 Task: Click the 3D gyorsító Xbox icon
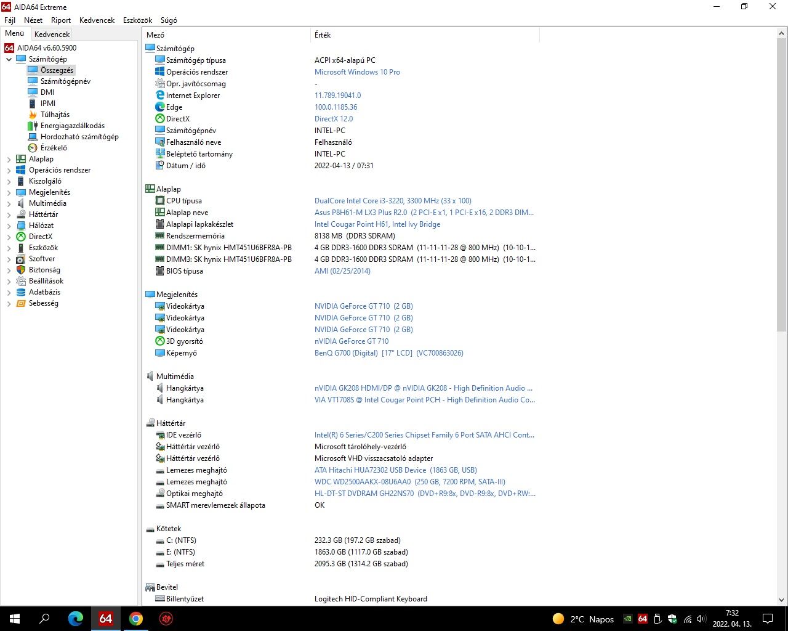pos(160,341)
